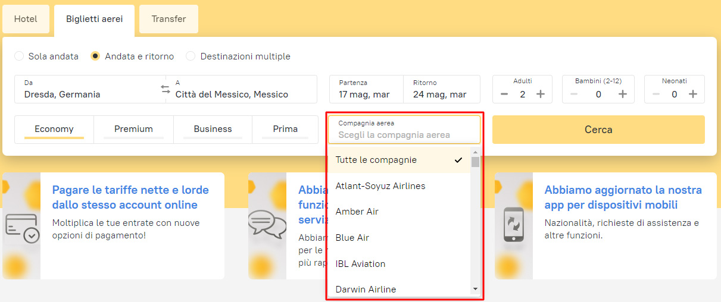Decrease the Adulti passenger count
The image size is (721, 302).
tap(504, 94)
